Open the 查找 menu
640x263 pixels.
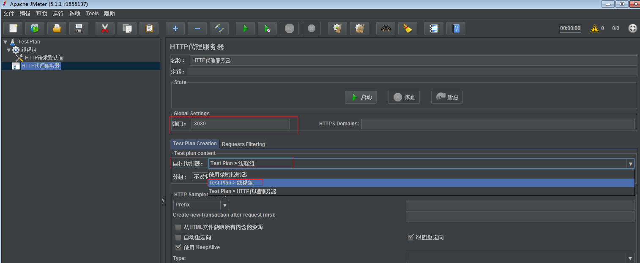pyautogui.click(x=42, y=14)
